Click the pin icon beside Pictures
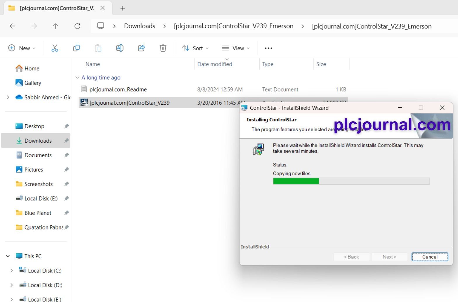458x302 pixels. (67, 170)
